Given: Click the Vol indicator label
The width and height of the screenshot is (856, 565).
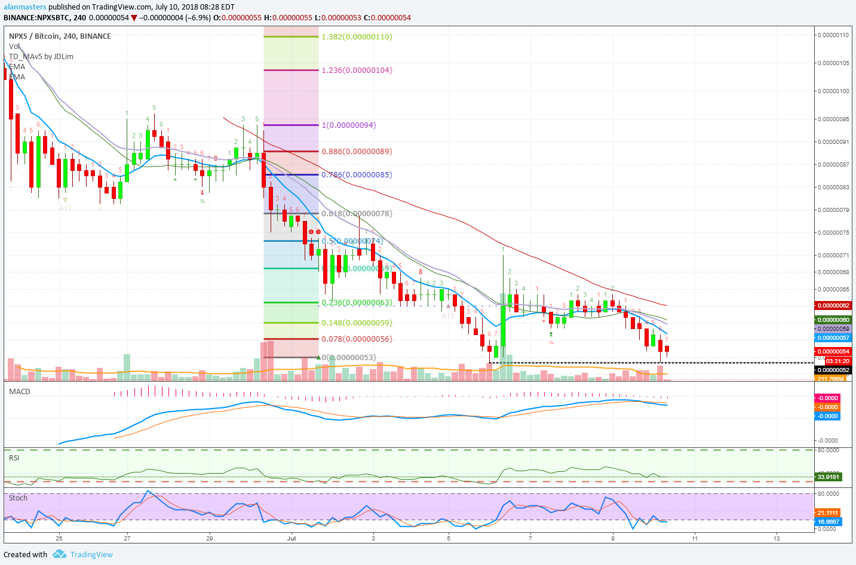Looking at the screenshot, I should tap(14, 46).
